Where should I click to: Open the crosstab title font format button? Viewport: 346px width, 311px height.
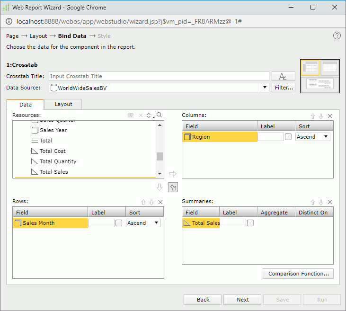283,76
